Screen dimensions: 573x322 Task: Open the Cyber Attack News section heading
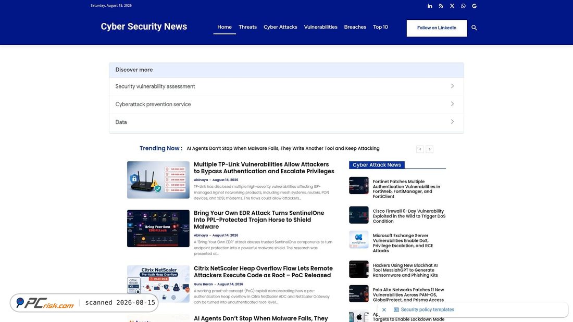[x=377, y=165]
